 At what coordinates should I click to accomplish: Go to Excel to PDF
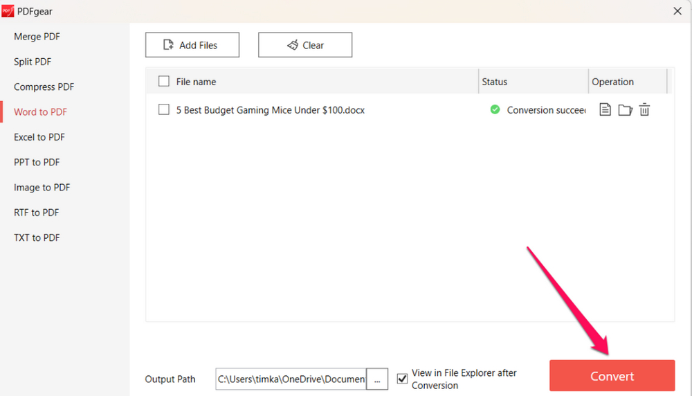39,137
